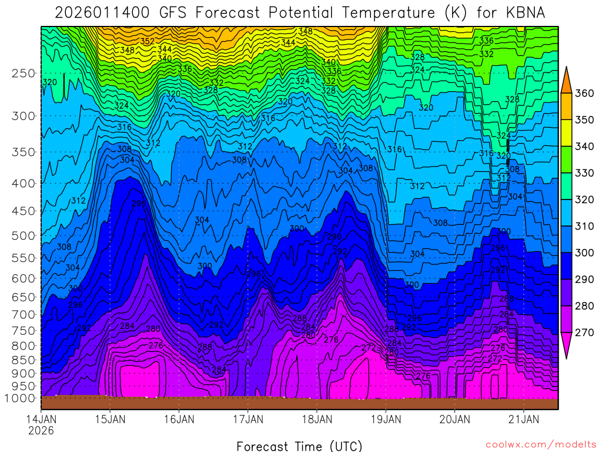The image size is (602, 452).
Task: Click the colorbar label 330
Action: (x=584, y=173)
